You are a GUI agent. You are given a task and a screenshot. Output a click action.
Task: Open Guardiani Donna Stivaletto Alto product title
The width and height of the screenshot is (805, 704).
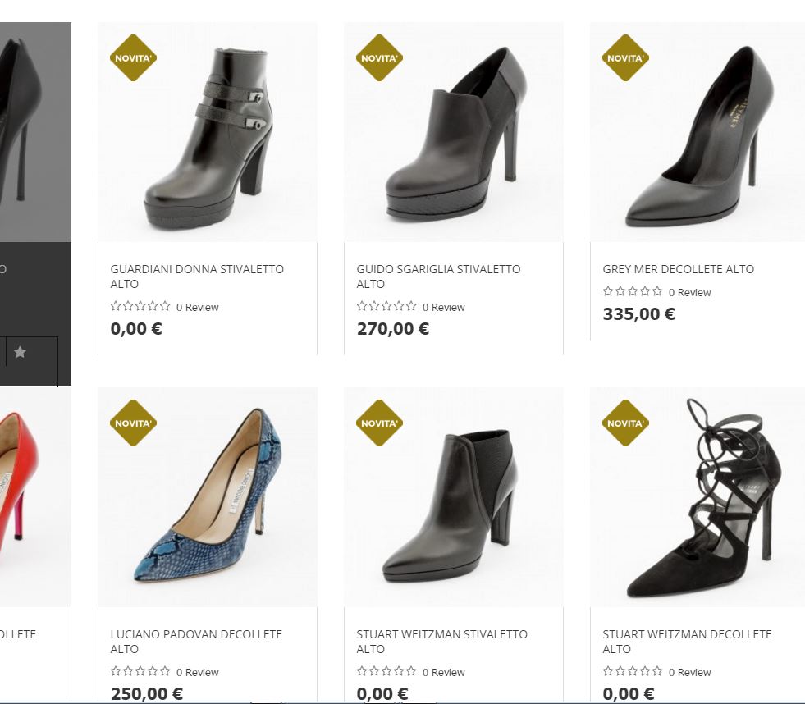[x=197, y=276]
